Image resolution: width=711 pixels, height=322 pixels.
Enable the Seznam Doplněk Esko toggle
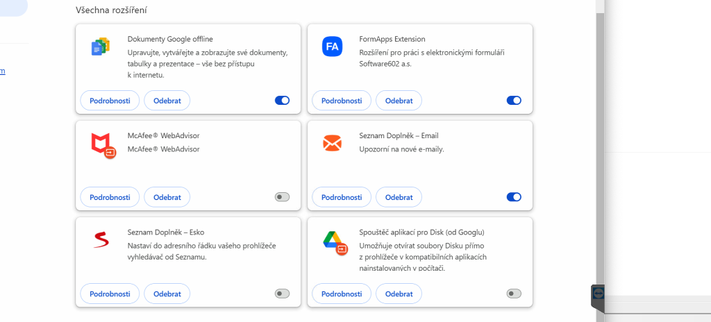tap(282, 294)
